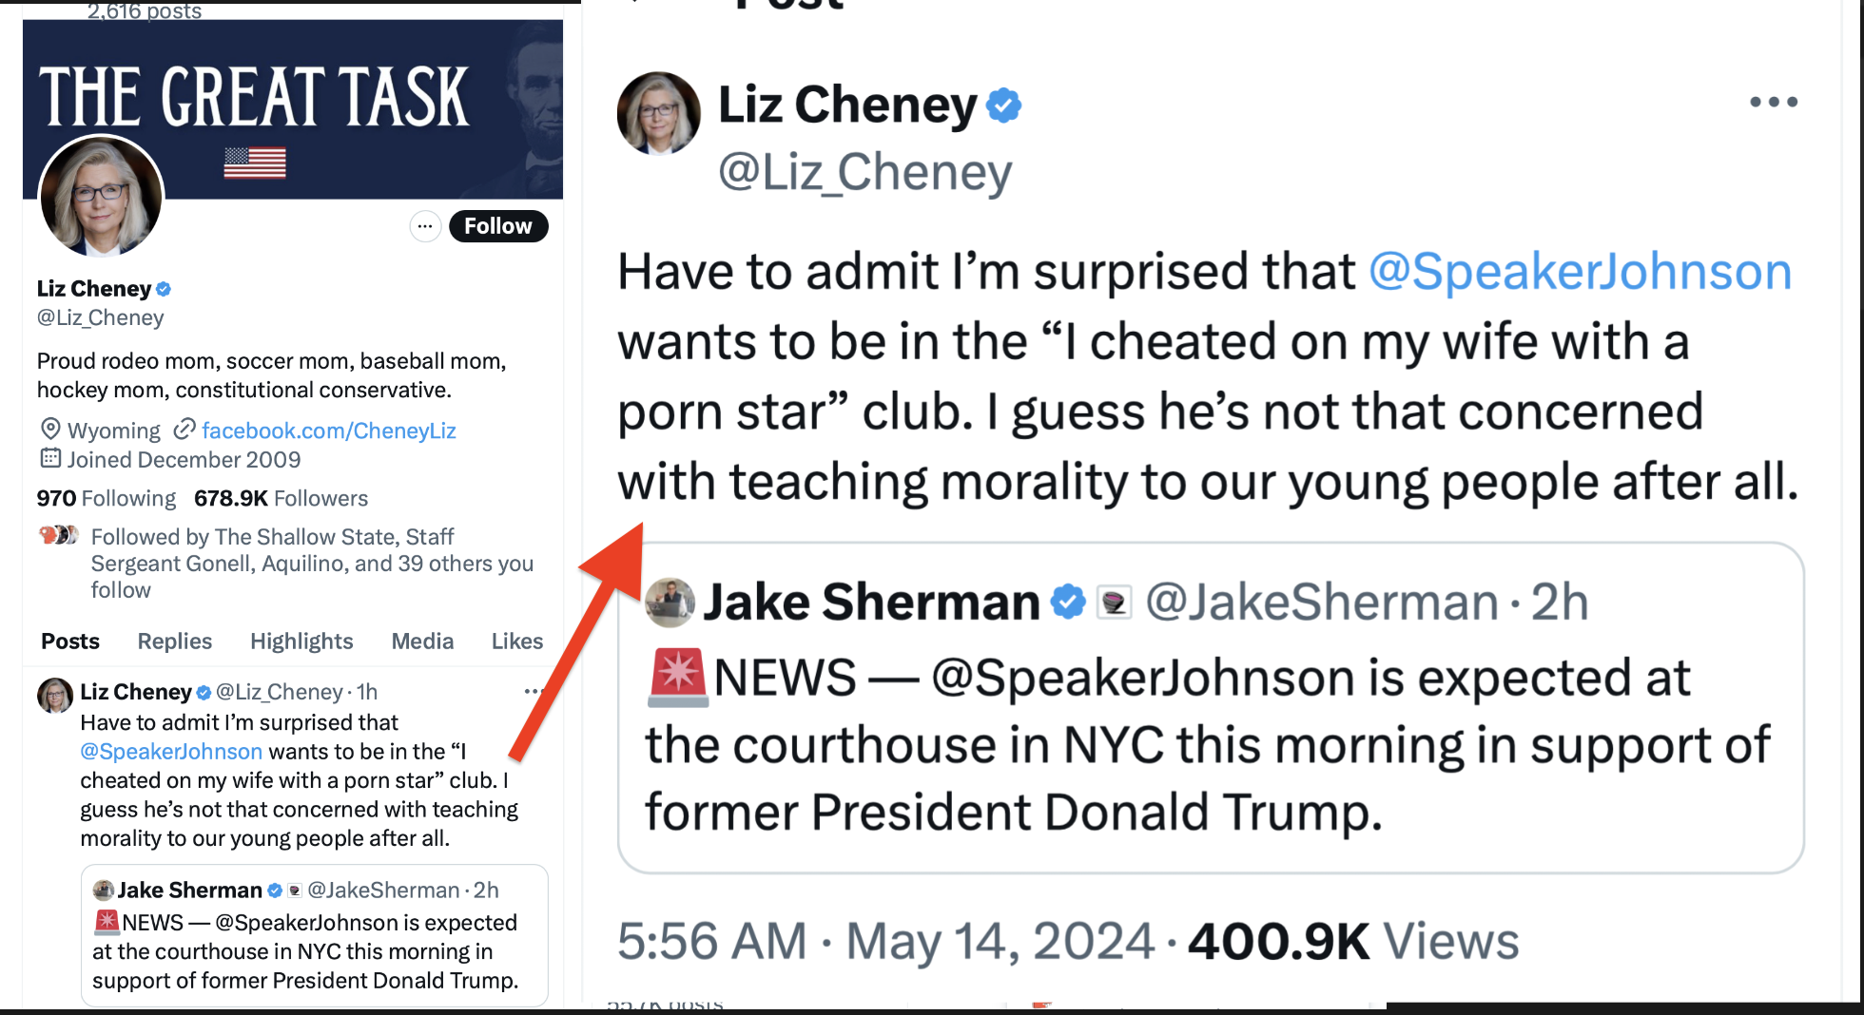Viewport: 1864px width, 1015px height.
Task: Switch to the Replies tab
Action: [175, 642]
